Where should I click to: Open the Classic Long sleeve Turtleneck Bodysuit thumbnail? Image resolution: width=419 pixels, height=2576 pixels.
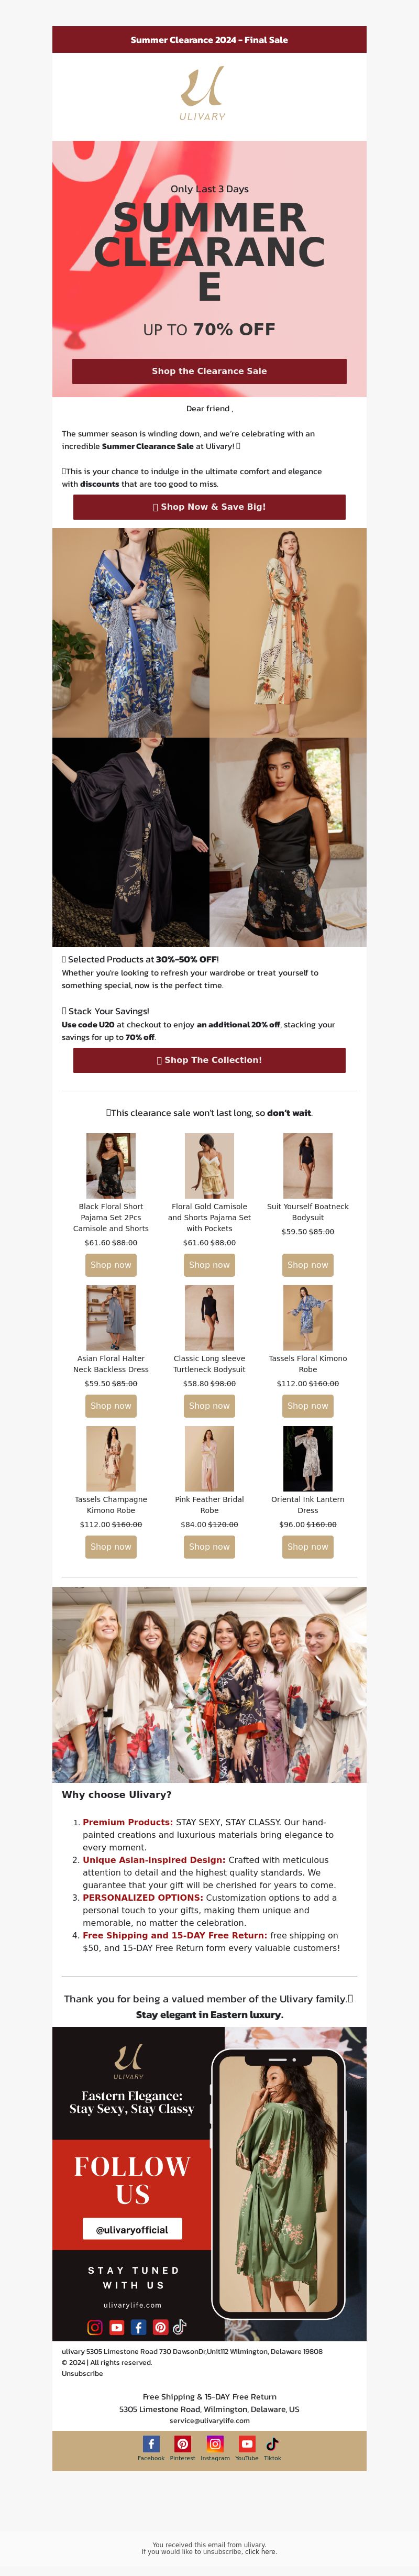(x=209, y=1318)
